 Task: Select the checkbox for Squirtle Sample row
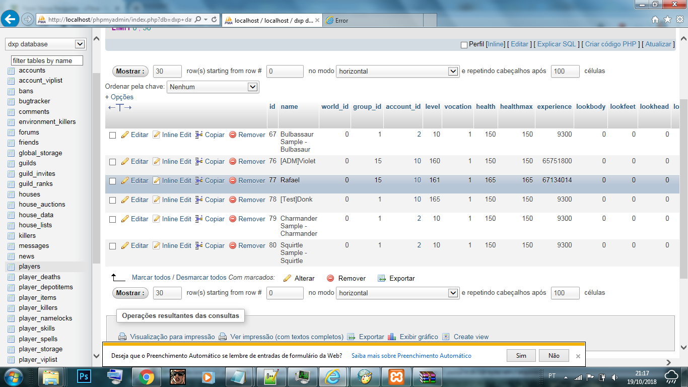(x=112, y=246)
